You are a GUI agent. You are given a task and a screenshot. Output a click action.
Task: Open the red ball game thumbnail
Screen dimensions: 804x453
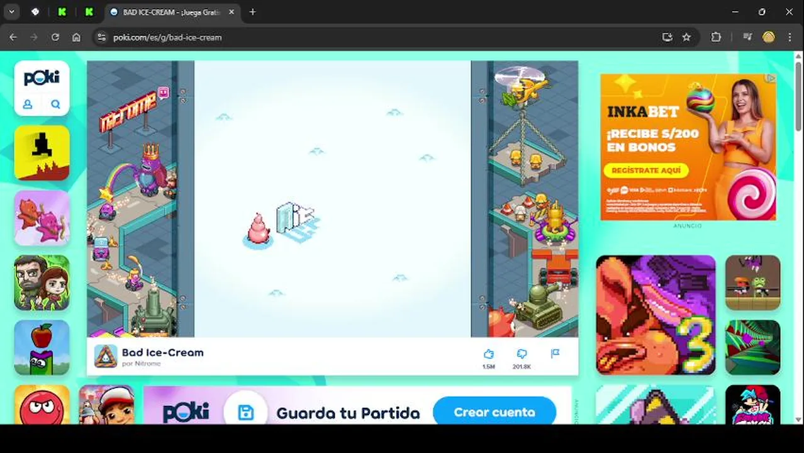42,405
